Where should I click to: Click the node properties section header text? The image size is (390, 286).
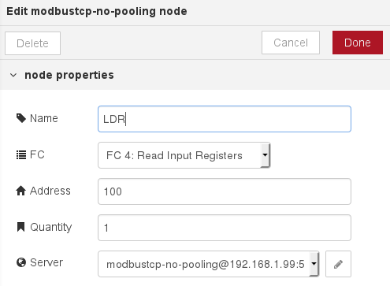pos(69,75)
